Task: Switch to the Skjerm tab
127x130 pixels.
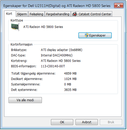Action: (x=22, y=14)
